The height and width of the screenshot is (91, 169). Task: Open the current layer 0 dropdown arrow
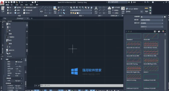[x=91, y=13]
